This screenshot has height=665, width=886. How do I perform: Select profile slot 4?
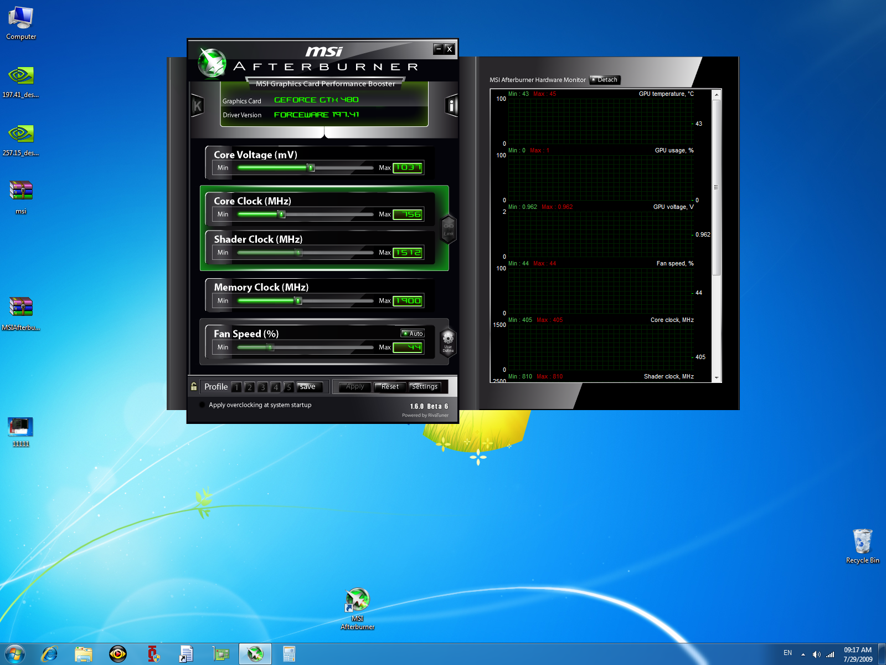click(276, 387)
